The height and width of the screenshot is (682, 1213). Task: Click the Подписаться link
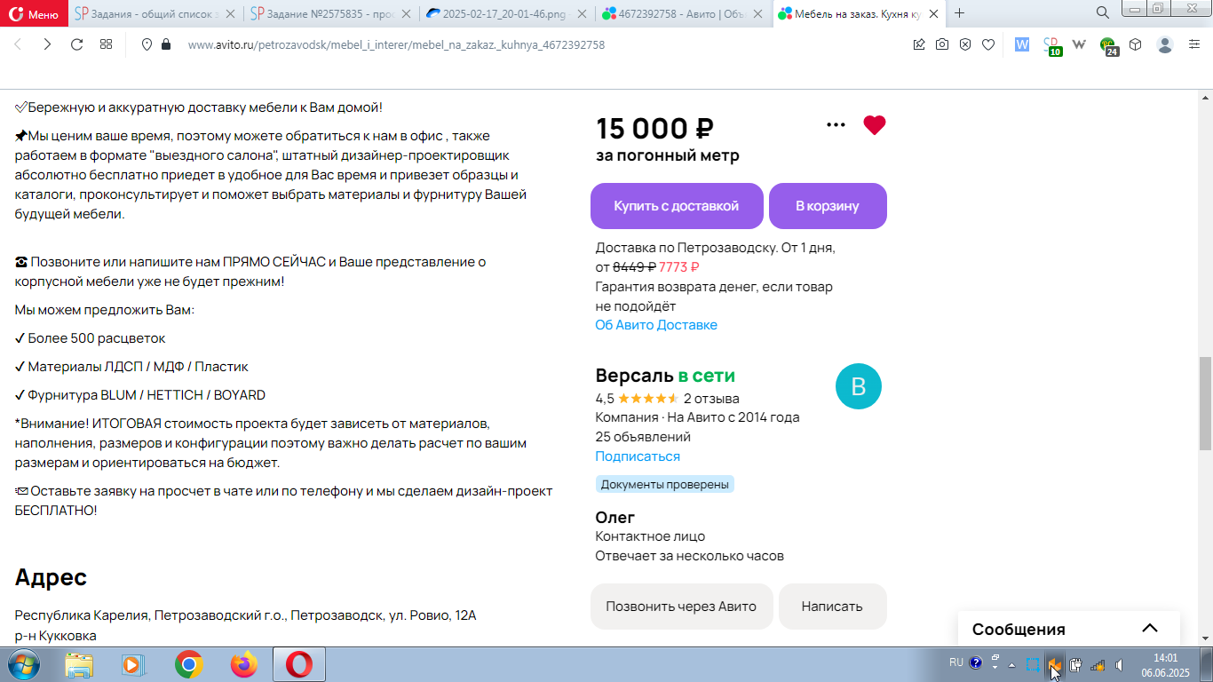pos(638,456)
